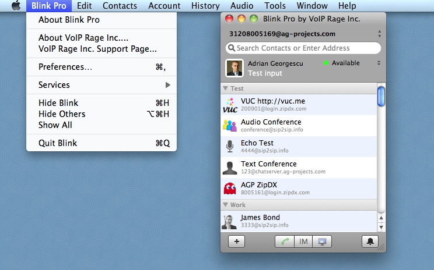Click the Search Contacts or Enter Address field
Image resolution: width=434 pixels, height=270 pixels.
coord(303,48)
